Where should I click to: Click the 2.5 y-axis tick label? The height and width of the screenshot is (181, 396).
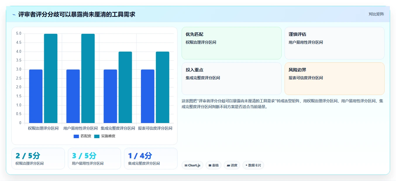19,78
